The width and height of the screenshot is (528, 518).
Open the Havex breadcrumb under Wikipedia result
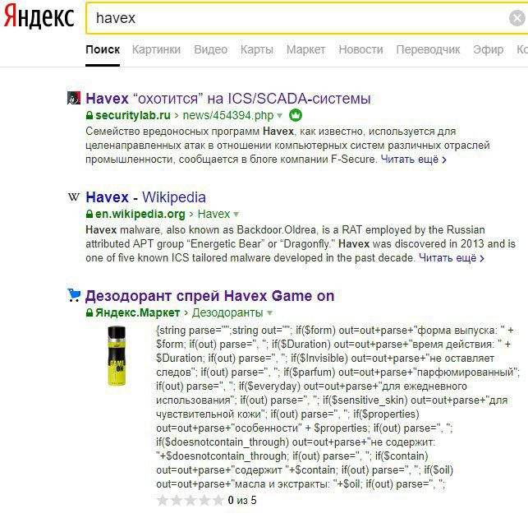(x=213, y=214)
